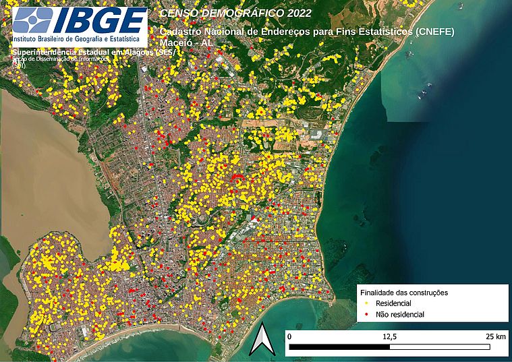The width and height of the screenshot is (512, 362).
Task: Click the "12,5" scale bar midpoint label
Action: click(x=389, y=336)
